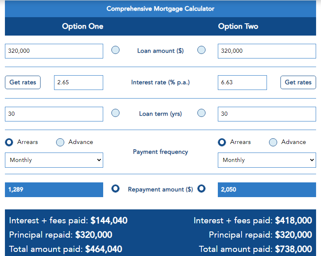
Task: Choose Arrears for Option Two
Action: coord(222,142)
